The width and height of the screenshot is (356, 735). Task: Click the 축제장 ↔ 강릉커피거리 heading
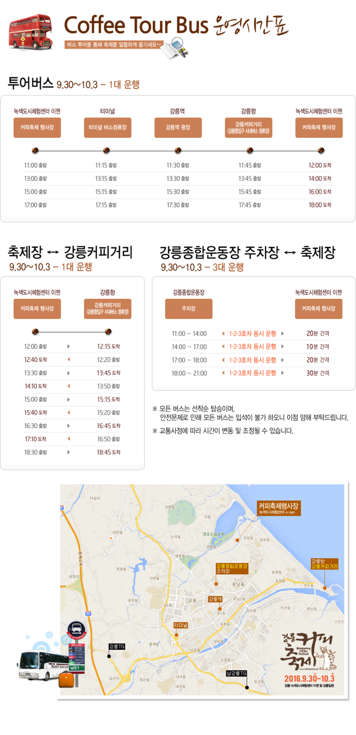(x=70, y=252)
